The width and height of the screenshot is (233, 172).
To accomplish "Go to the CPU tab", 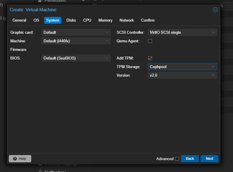I will (87, 20).
